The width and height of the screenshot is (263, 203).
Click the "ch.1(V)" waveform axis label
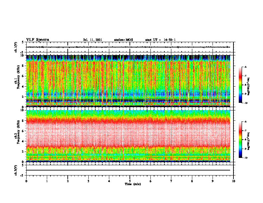point(16,47)
